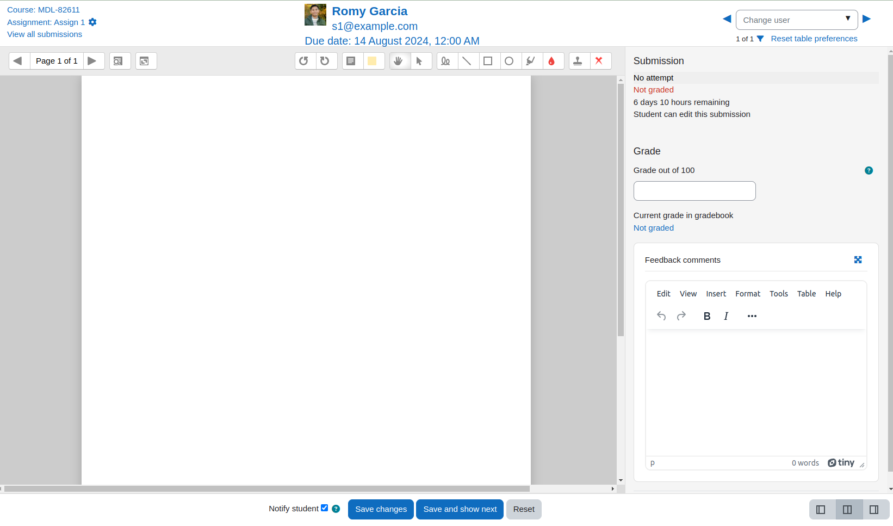Open the search comments tool

point(120,61)
